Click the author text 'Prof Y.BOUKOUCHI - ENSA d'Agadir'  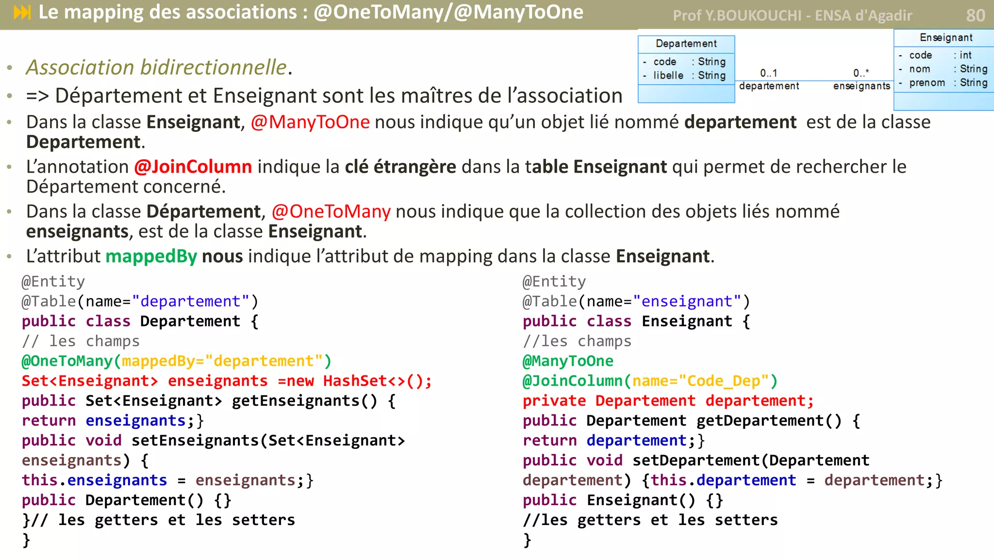coord(792,16)
